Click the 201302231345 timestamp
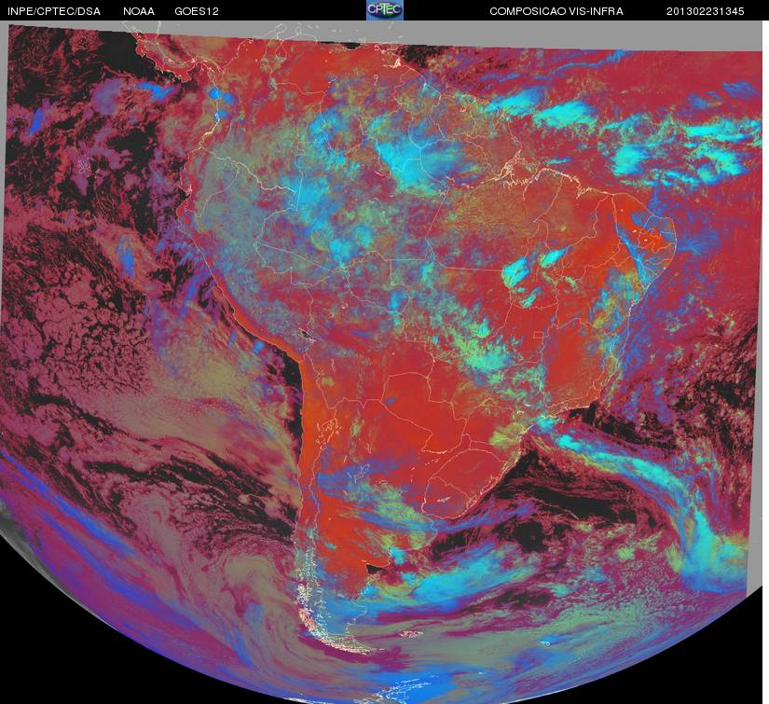The image size is (769, 704). coord(706,11)
